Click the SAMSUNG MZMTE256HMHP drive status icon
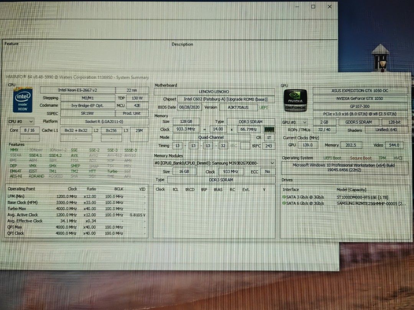The height and width of the screenshot is (310, 414). coord(284,203)
